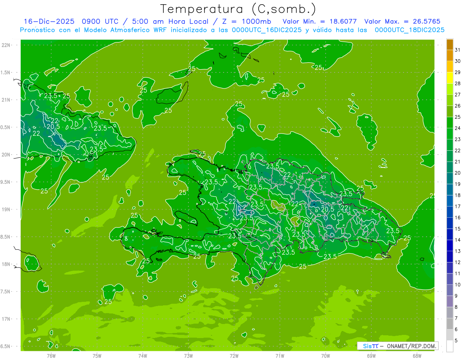Screen dimensions: 468x361
Task: Click the "20N" latitude axis label
Action: (5, 155)
